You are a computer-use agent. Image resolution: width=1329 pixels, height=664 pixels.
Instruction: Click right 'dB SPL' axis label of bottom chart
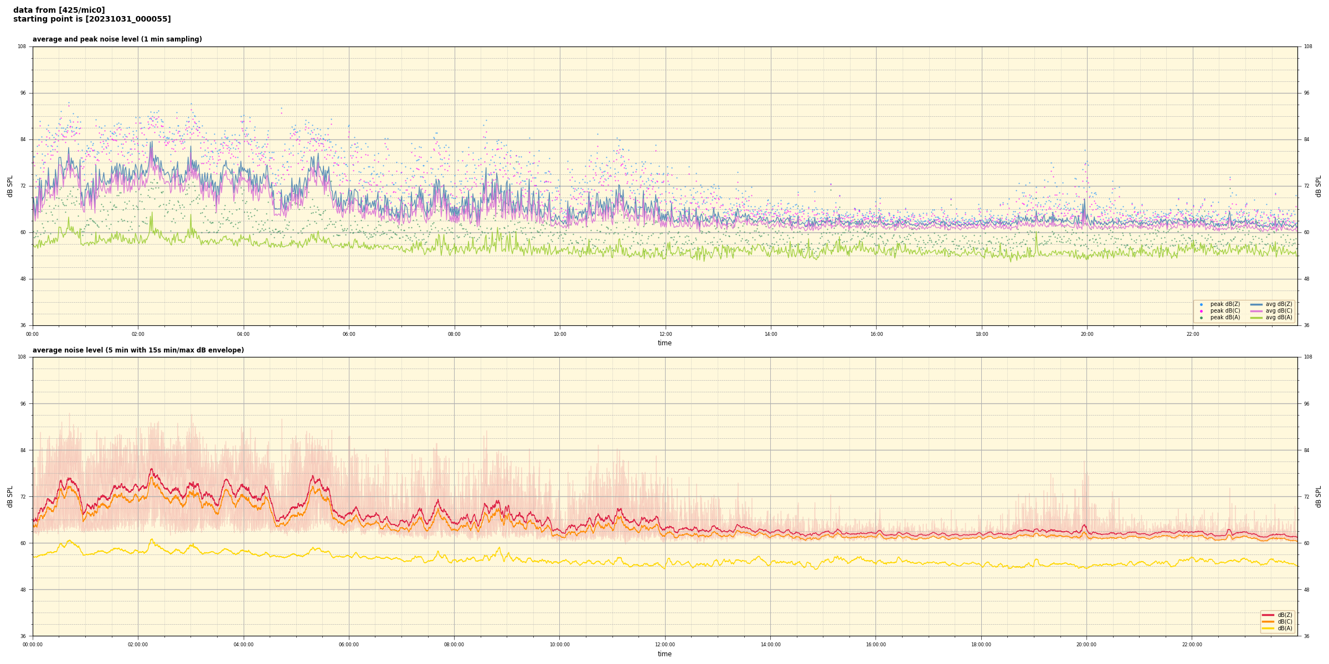pos(1318,496)
